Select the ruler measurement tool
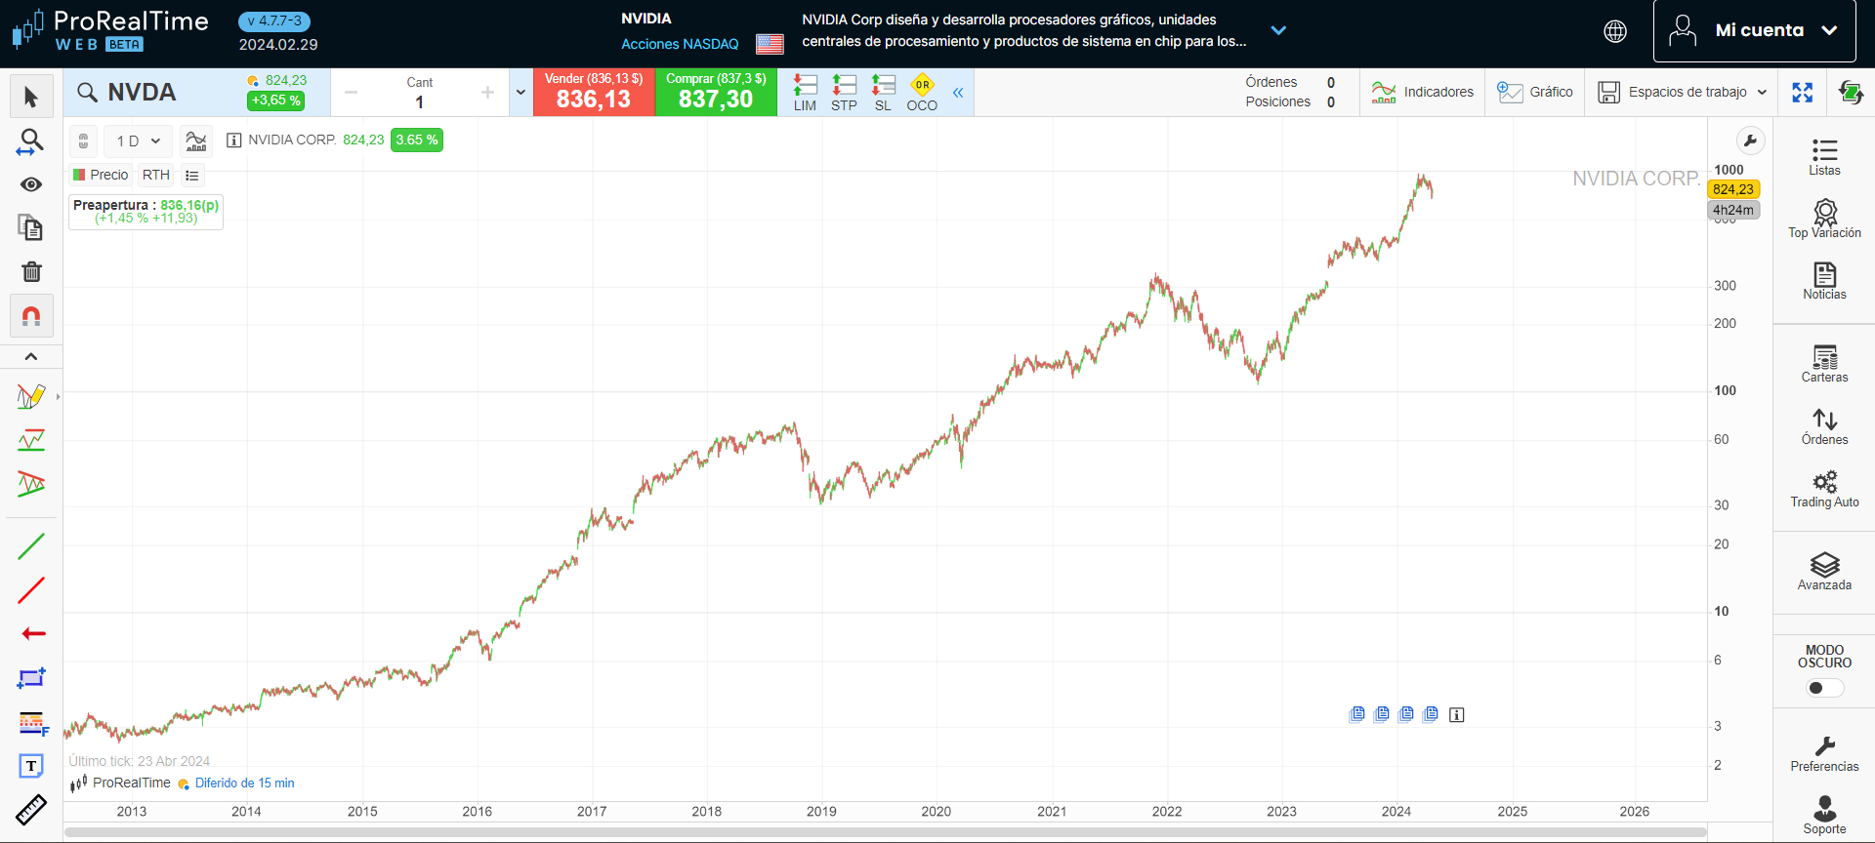The width and height of the screenshot is (1875, 843). tap(31, 810)
